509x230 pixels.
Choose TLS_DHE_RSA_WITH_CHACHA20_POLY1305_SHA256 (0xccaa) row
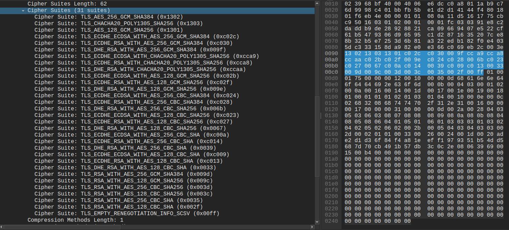pos(157,69)
